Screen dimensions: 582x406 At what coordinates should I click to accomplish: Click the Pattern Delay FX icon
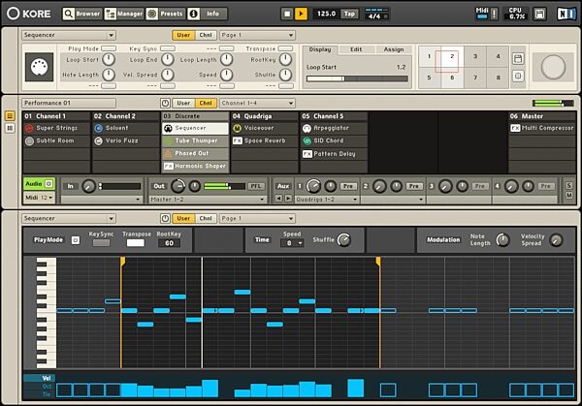(x=307, y=154)
